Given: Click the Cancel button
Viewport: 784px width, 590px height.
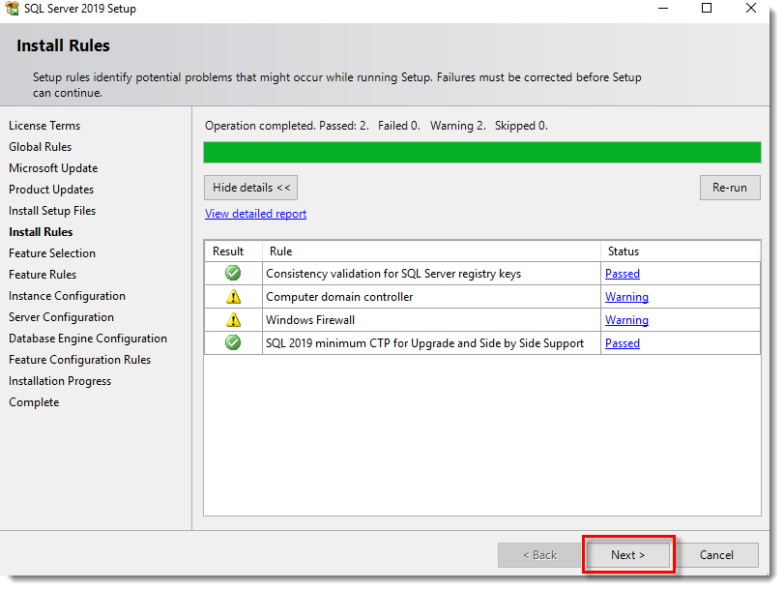Looking at the screenshot, I should 716,555.
